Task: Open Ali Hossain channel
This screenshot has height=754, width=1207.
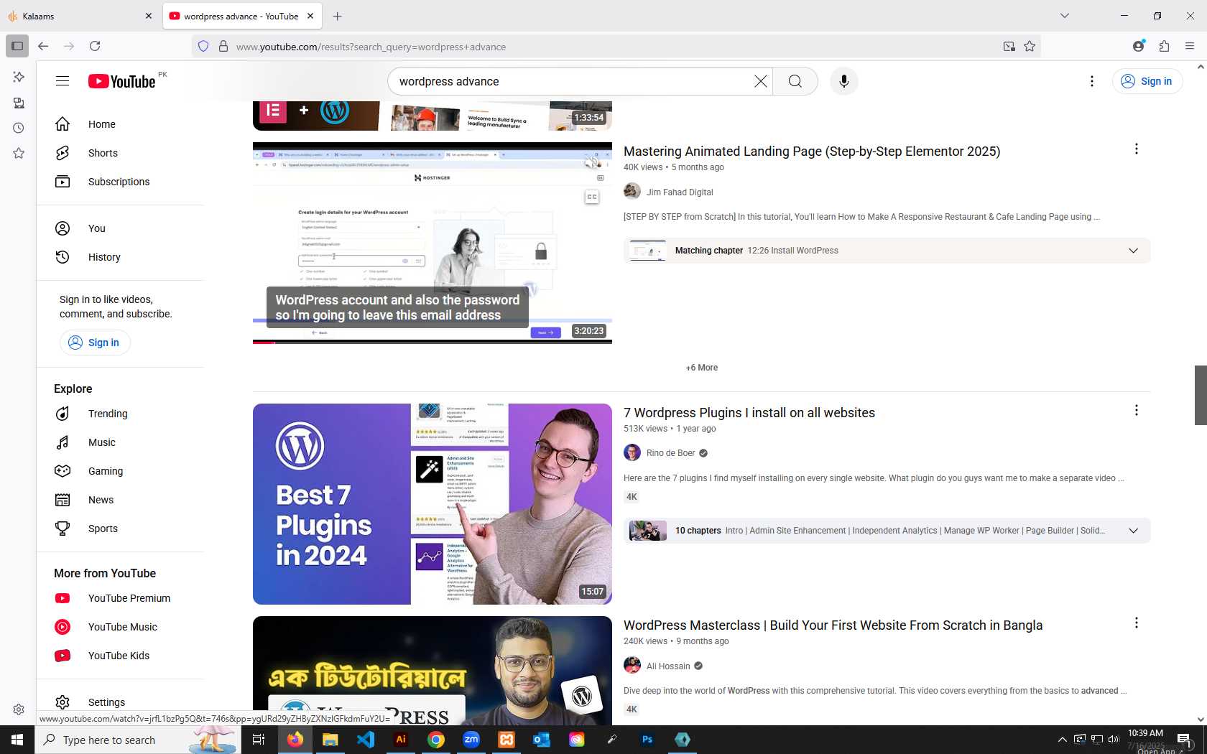Action: (x=667, y=666)
